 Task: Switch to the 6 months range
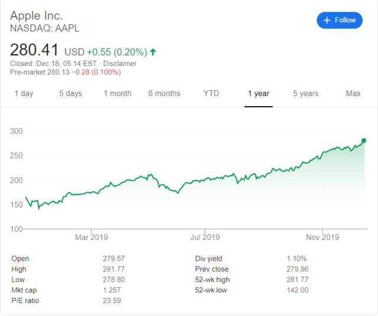(x=164, y=93)
